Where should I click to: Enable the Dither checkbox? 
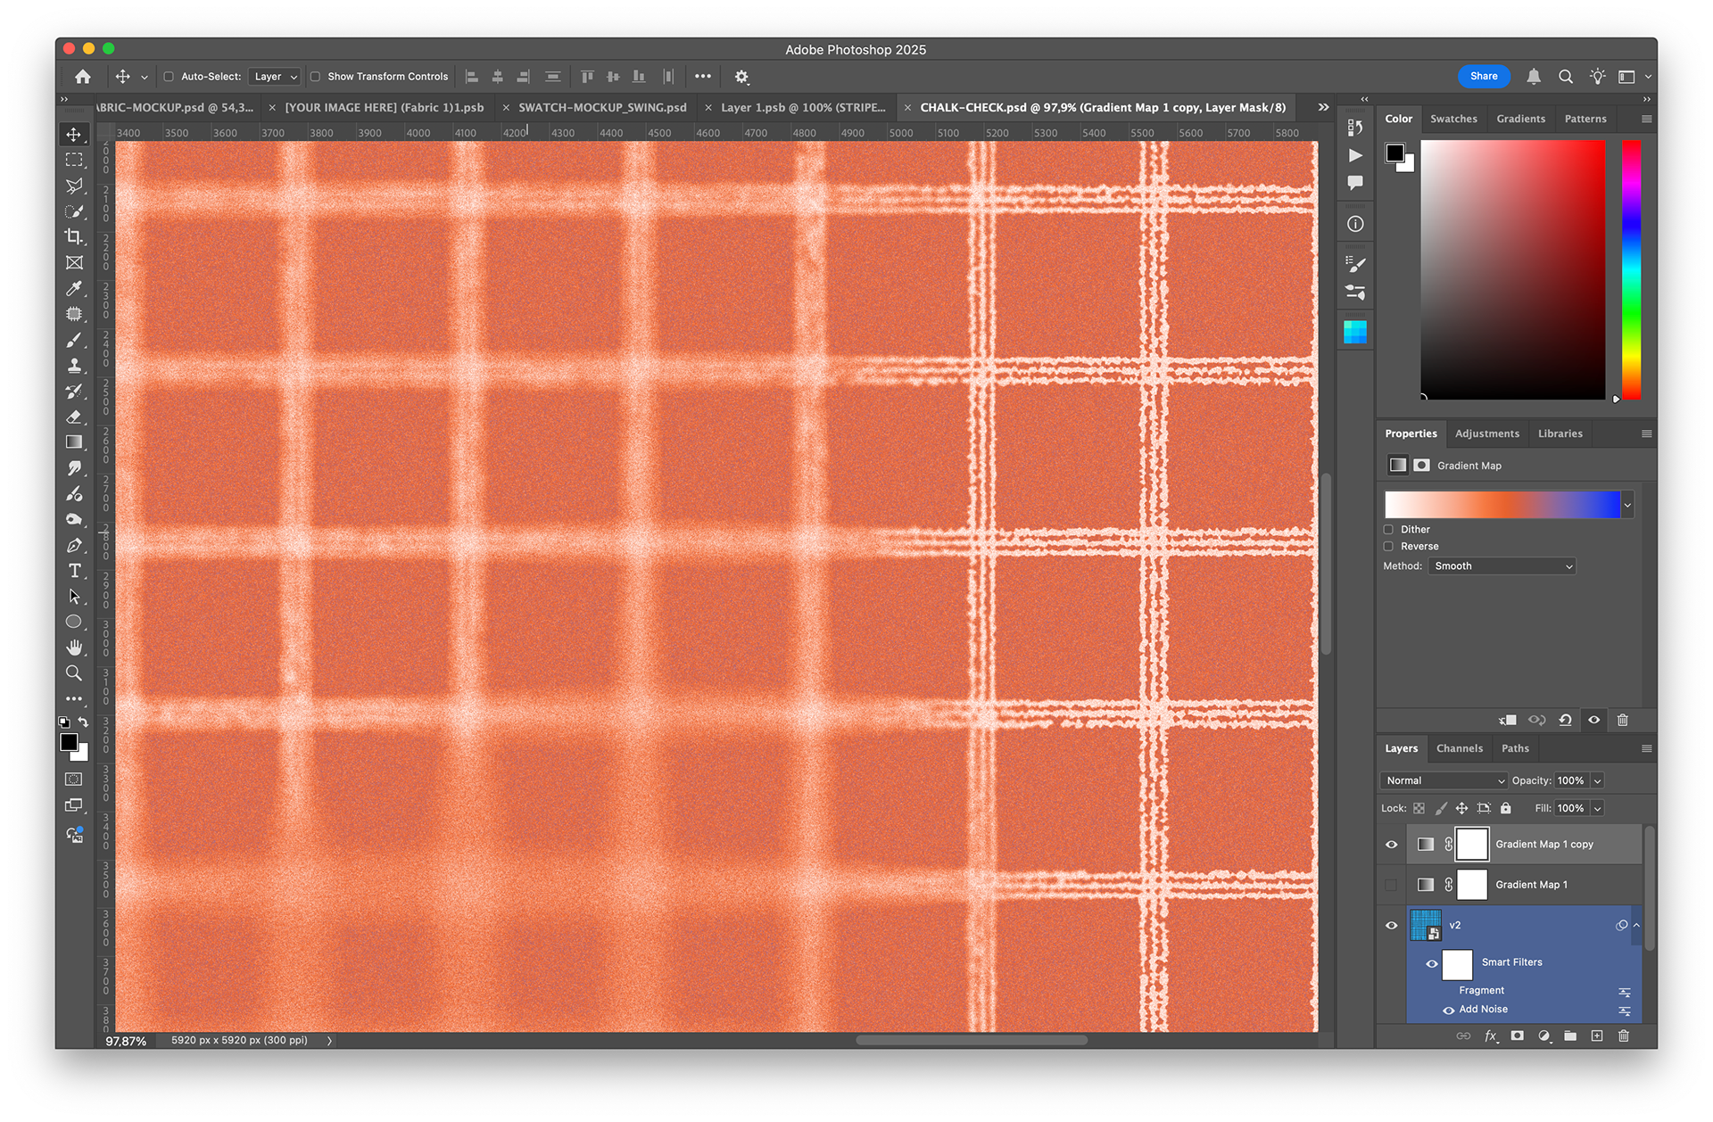(1388, 530)
